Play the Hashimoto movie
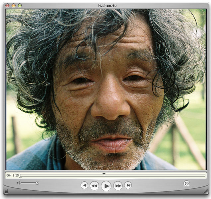 coord(106,186)
